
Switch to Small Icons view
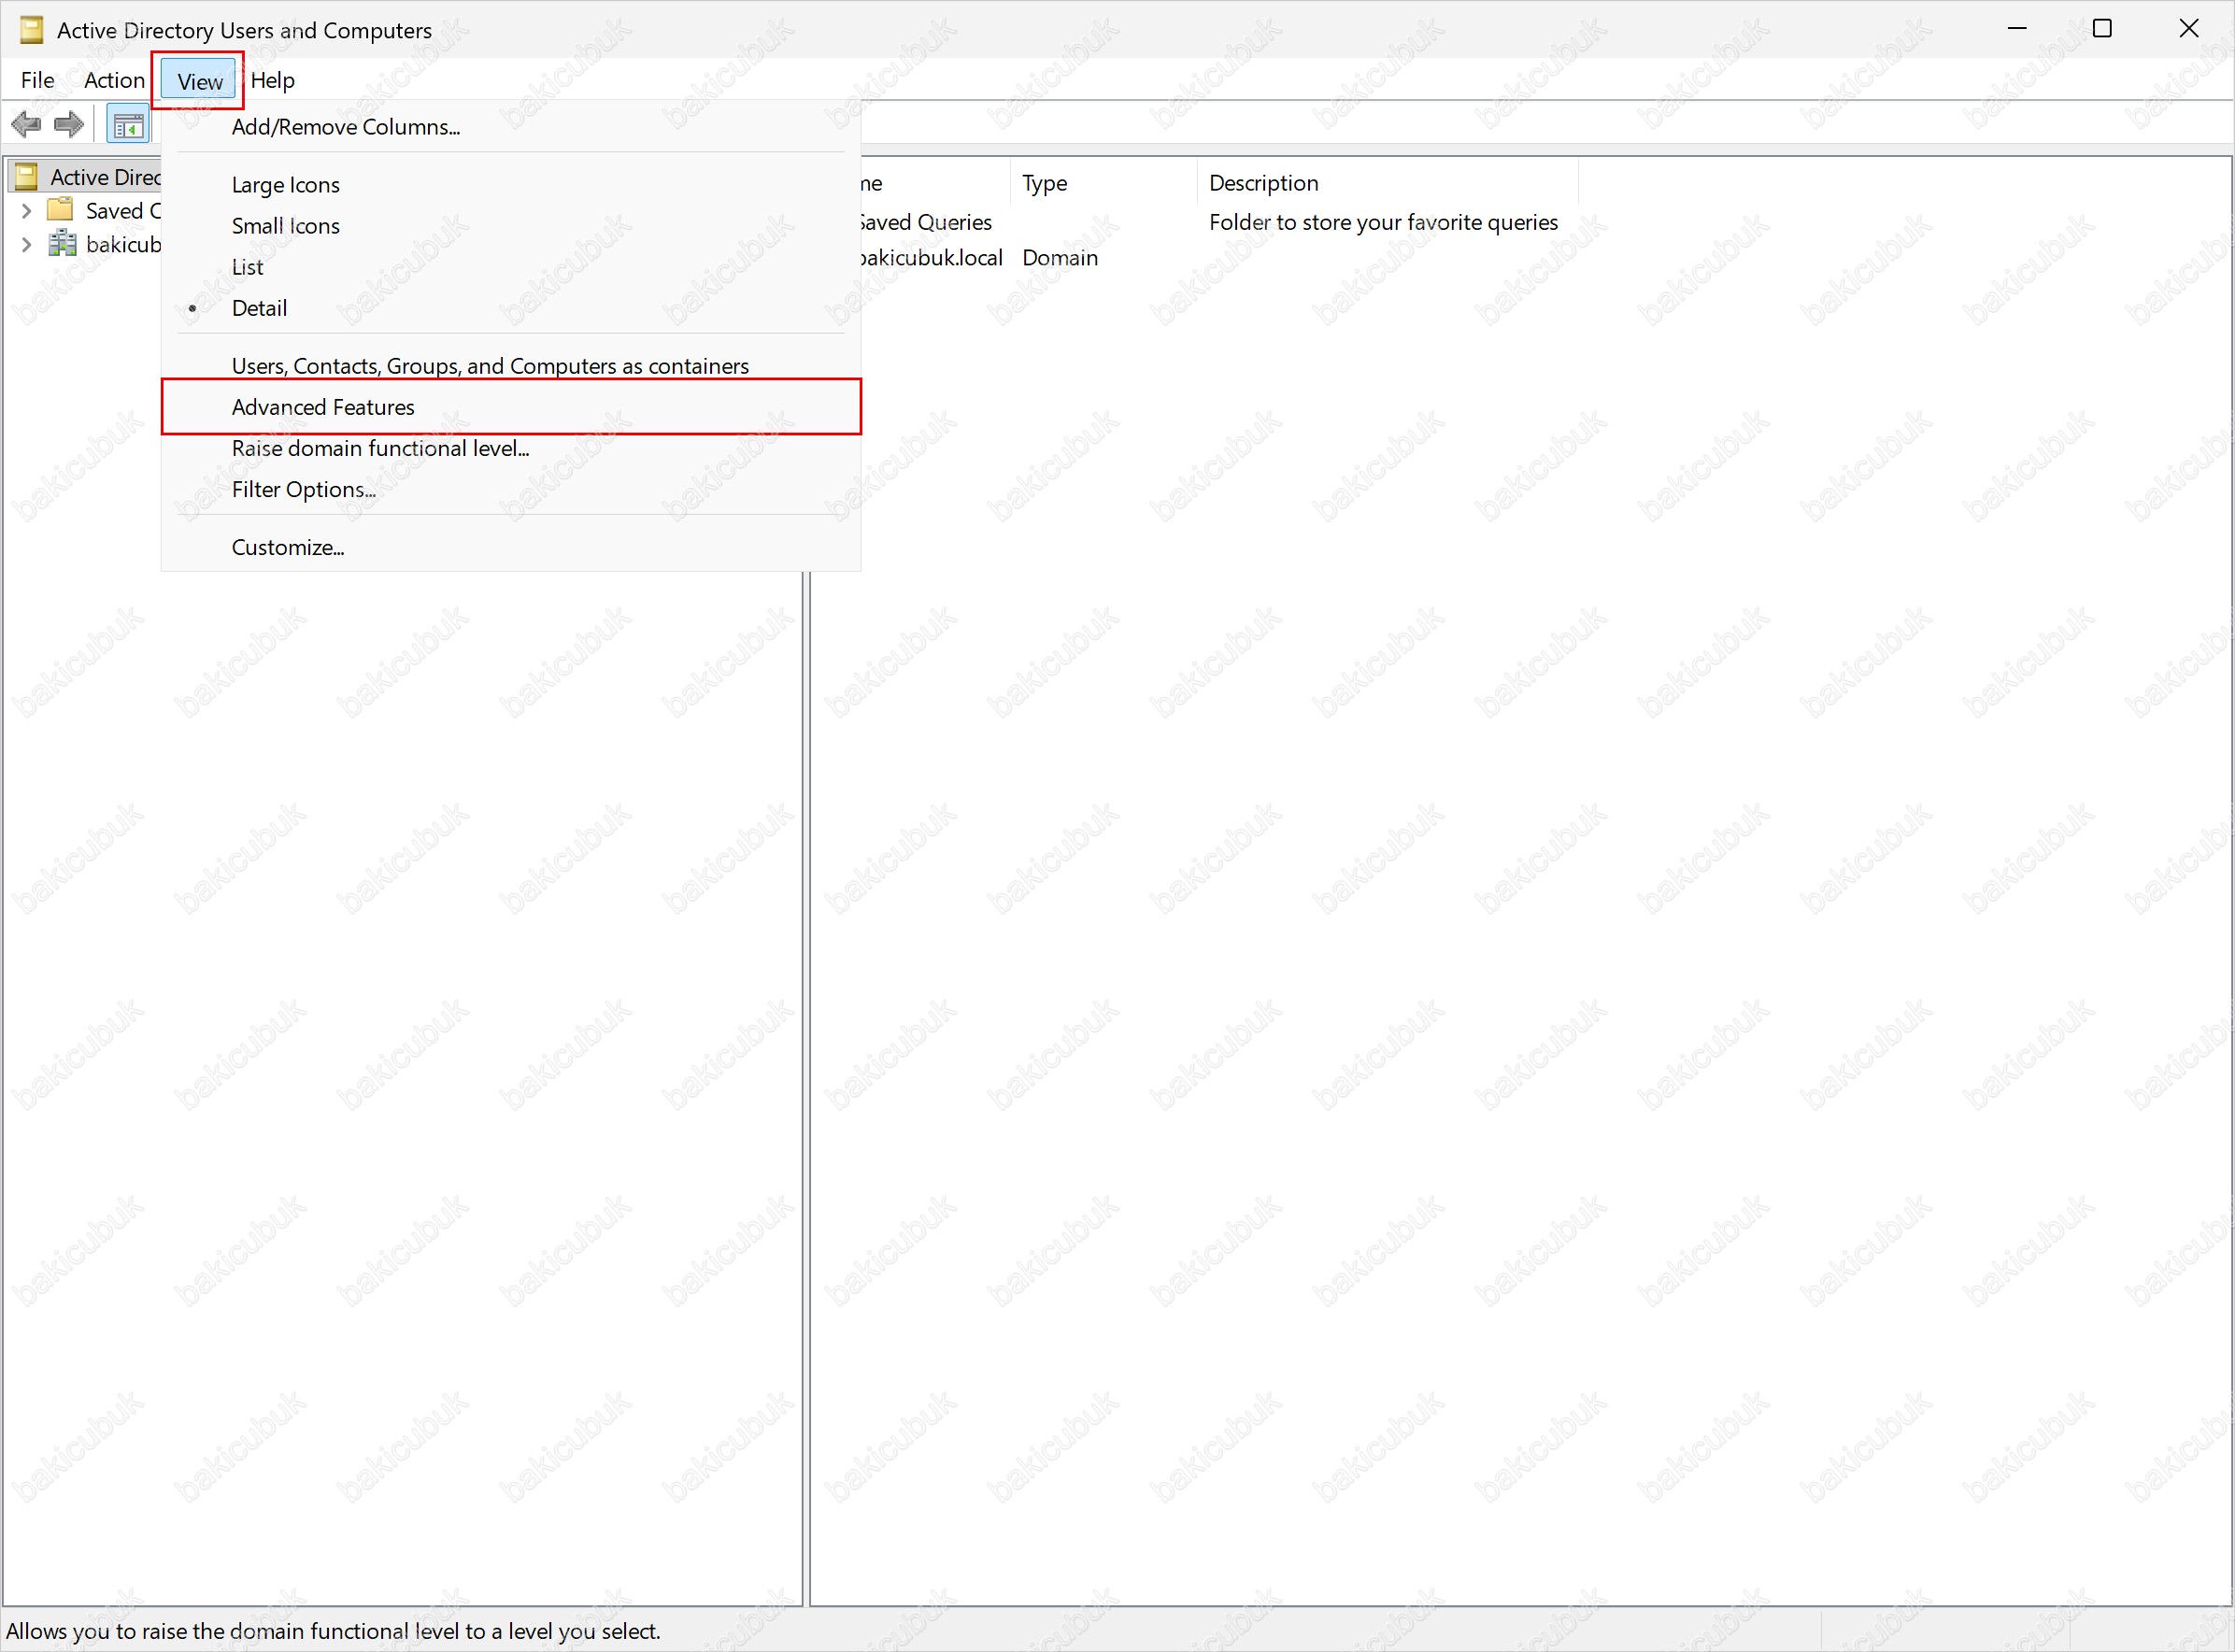pyautogui.click(x=511, y=226)
